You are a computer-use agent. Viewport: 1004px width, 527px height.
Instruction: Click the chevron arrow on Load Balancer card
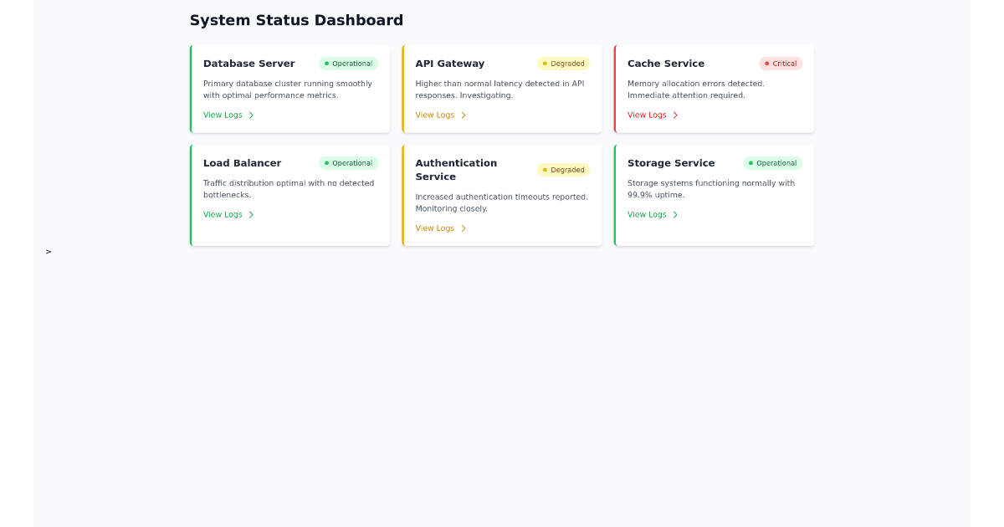pos(251,215)
